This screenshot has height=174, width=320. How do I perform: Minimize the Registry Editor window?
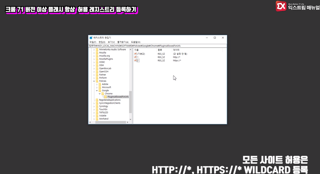(x=207, y=38)
